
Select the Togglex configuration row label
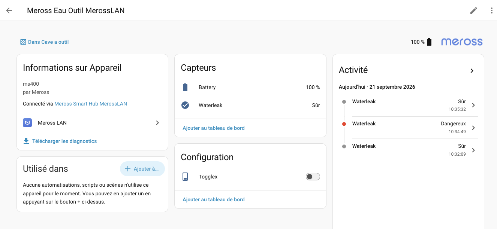click(x=208, y=177)
